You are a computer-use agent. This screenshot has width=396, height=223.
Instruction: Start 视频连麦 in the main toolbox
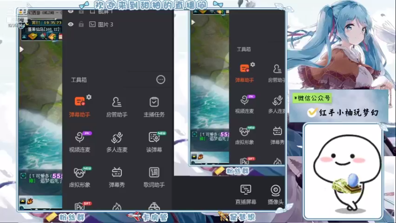coord(80,142)
